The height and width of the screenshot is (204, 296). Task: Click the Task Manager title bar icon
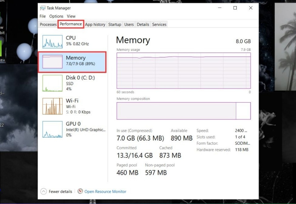(x=43, y=8)
